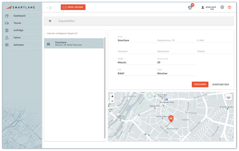
Task: Toggle the sidebar collapse hamburger icon
Action: [x=50, y=8]
